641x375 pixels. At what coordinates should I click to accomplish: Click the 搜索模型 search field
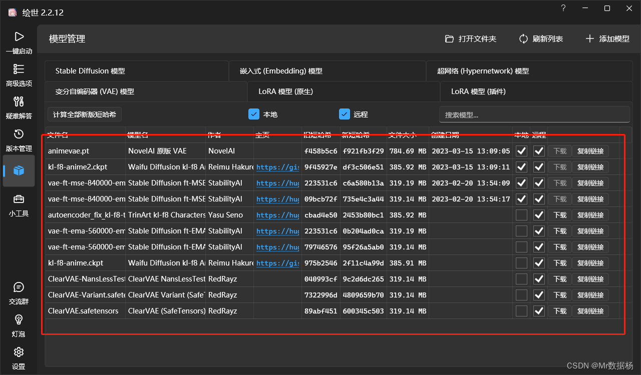pos(534,114)
